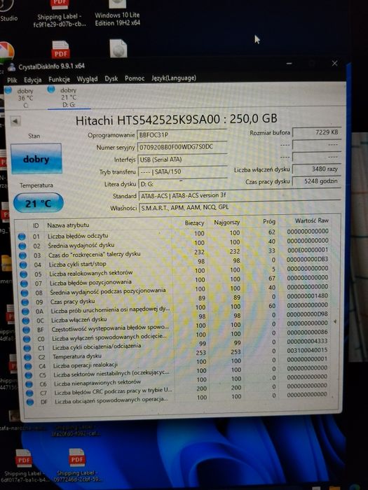Click status circle for C1 cykli obciążenia/odciążenia
Screen dimensions: 368x490
[x=27, y=348]
